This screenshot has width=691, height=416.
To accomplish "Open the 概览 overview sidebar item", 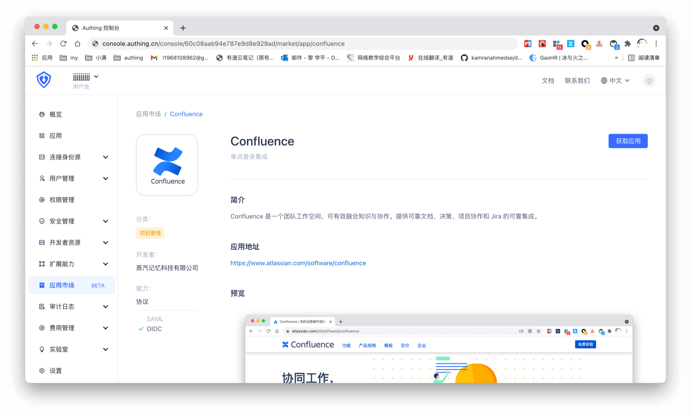I will 55,114.
